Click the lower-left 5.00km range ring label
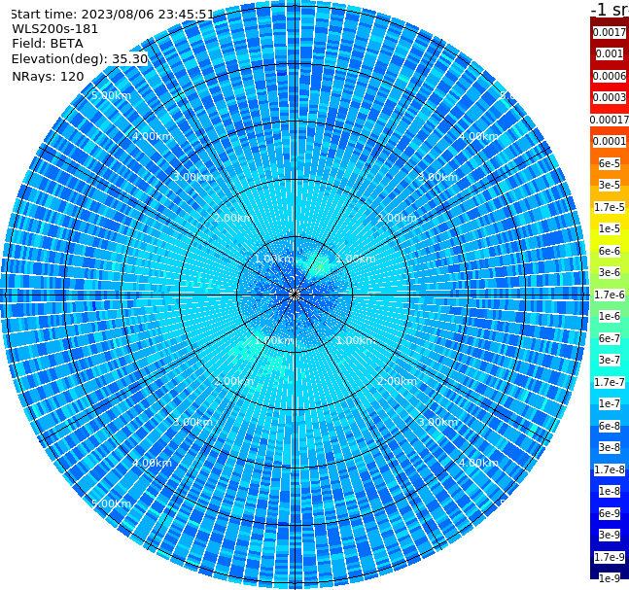 111,503
